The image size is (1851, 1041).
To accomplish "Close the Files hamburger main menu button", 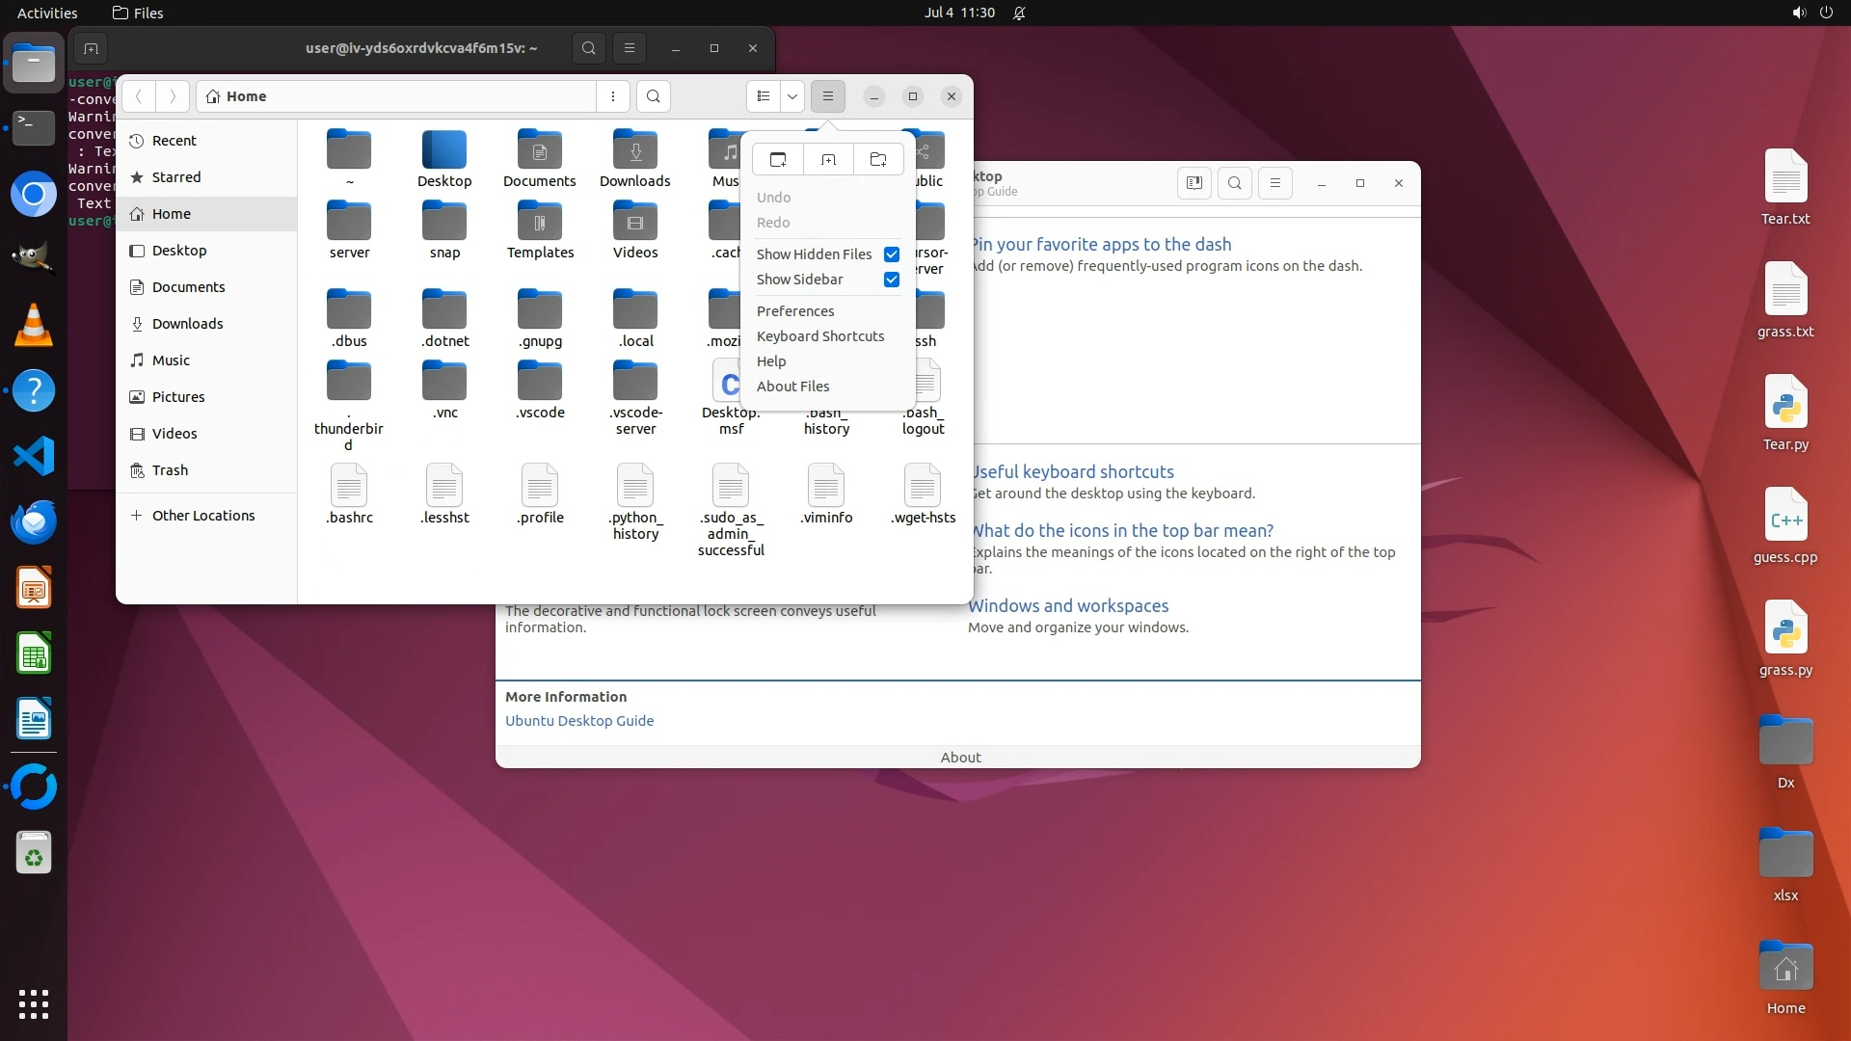I will tap(828, 96).
